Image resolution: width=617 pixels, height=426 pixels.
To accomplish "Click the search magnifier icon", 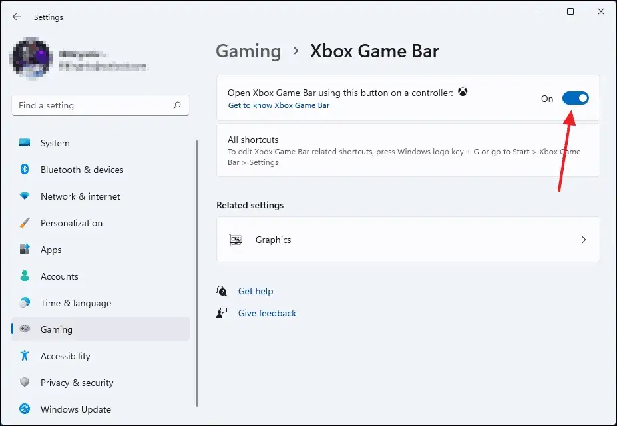I will pos(177,105).
